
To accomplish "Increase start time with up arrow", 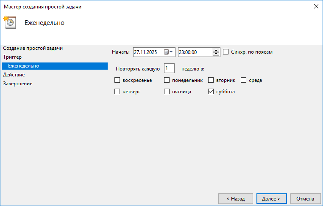I will coord(216,50).
